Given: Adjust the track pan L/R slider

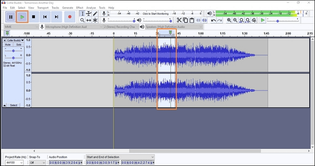Looking at the screenshot, I should click(13, 58).
